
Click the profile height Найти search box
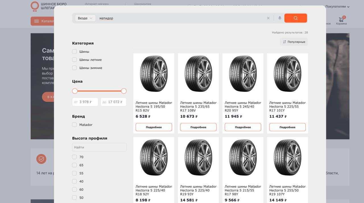coord(99,147)
